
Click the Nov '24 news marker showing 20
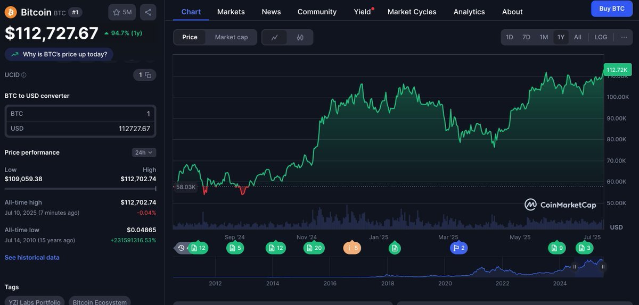click(314, 248)
